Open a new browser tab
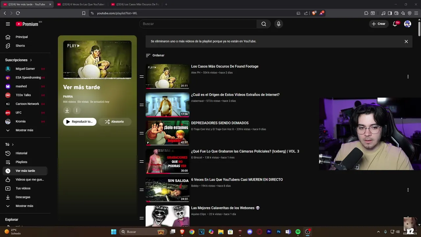The height and width of the screenshot is (237, 421). tap(166, 4)
